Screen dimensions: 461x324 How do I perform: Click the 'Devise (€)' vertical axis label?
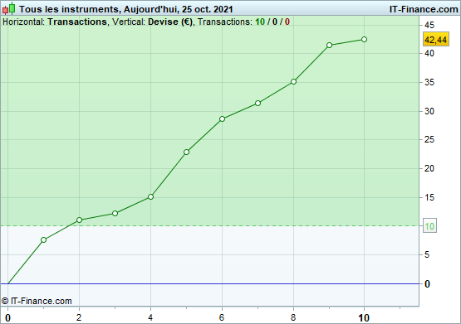tap(170, 22)
